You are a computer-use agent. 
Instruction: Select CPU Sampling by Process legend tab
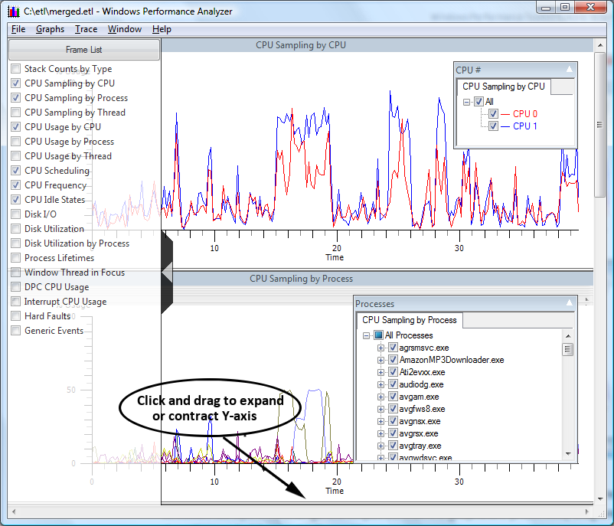tap(409, 320)
